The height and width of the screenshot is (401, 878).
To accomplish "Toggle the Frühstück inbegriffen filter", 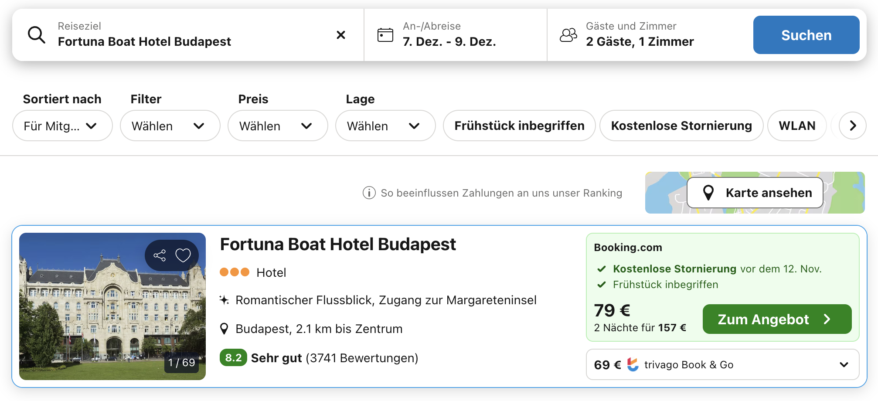I will click(519, 126).
